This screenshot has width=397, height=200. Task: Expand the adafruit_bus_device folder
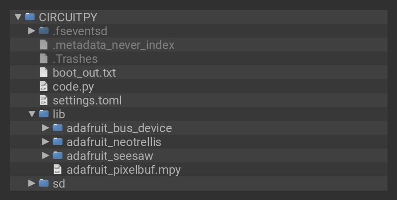pos(46,128)
